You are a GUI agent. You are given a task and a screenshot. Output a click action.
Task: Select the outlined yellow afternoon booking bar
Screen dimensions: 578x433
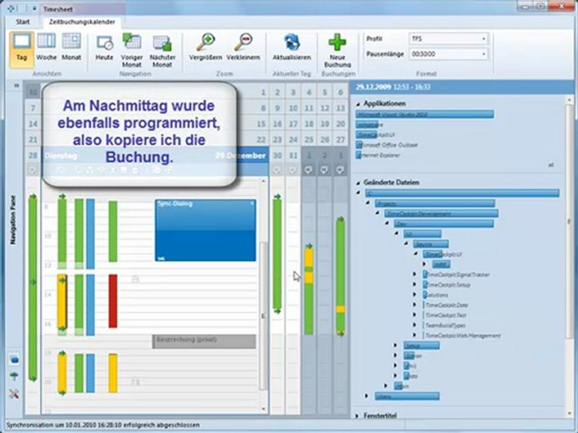(62, 301)
